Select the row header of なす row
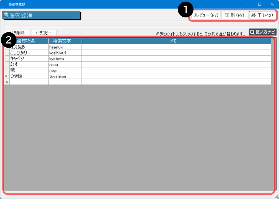 pyautogui.click(x=7, y=65)
